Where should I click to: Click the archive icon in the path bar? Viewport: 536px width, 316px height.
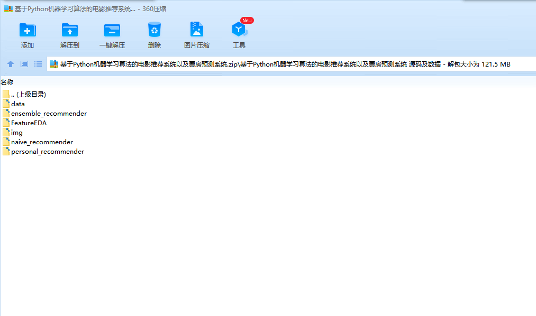tap(54, 64)
